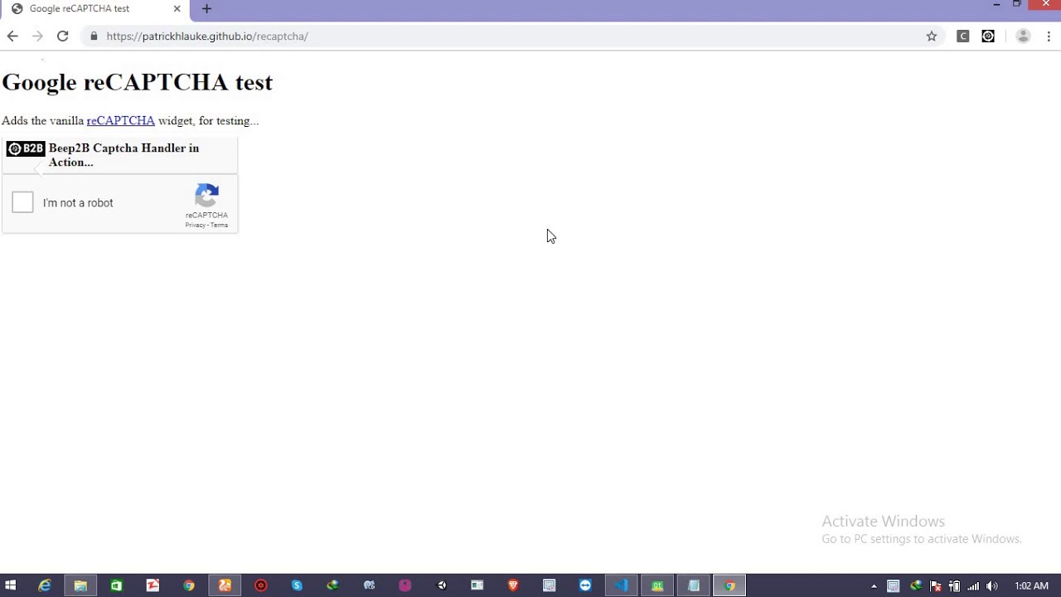Switch to the notepad app in taskbar
1061x597 pixels.
pos(694,585)
